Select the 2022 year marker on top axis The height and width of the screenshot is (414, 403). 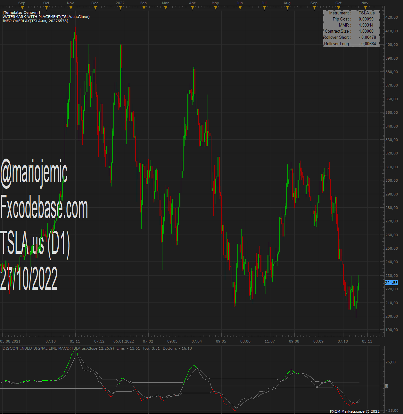(120, 3)
